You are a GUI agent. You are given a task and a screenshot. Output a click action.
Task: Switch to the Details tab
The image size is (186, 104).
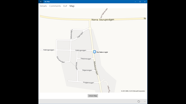point(43,6)
